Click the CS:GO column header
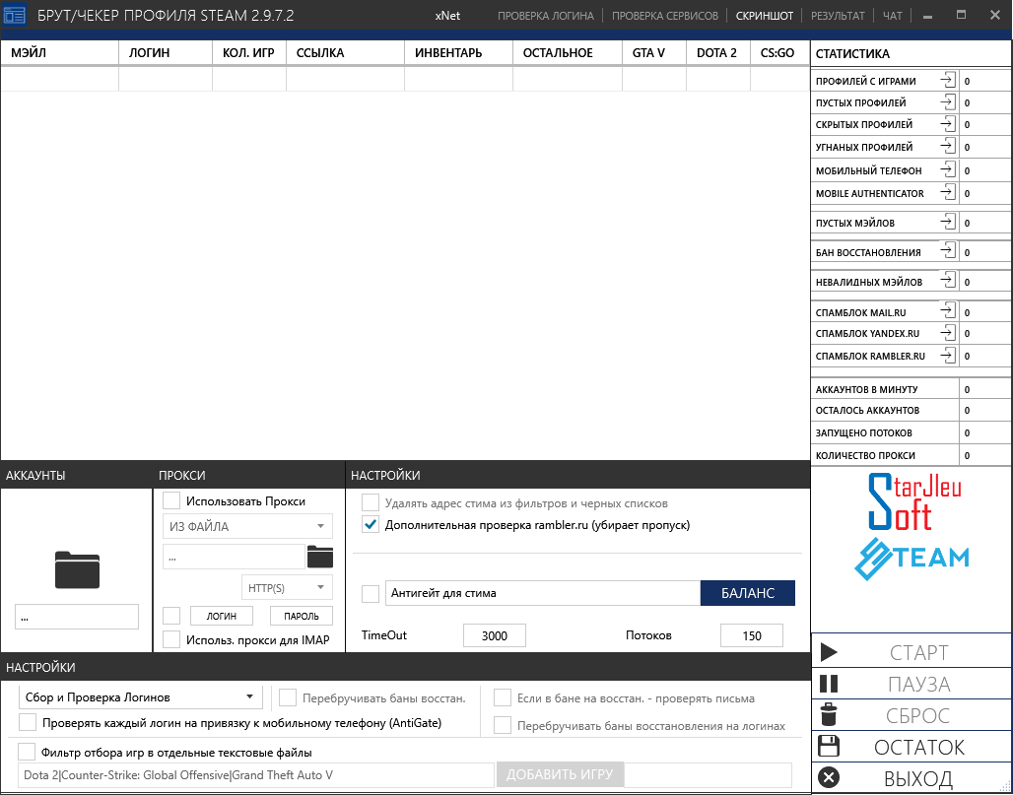This screenshot has height=795, width=1013. [779, 53]
